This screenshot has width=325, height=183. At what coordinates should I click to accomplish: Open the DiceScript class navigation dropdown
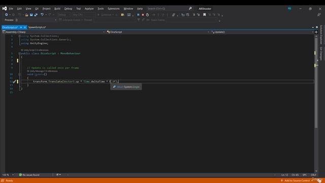[158, 32]
